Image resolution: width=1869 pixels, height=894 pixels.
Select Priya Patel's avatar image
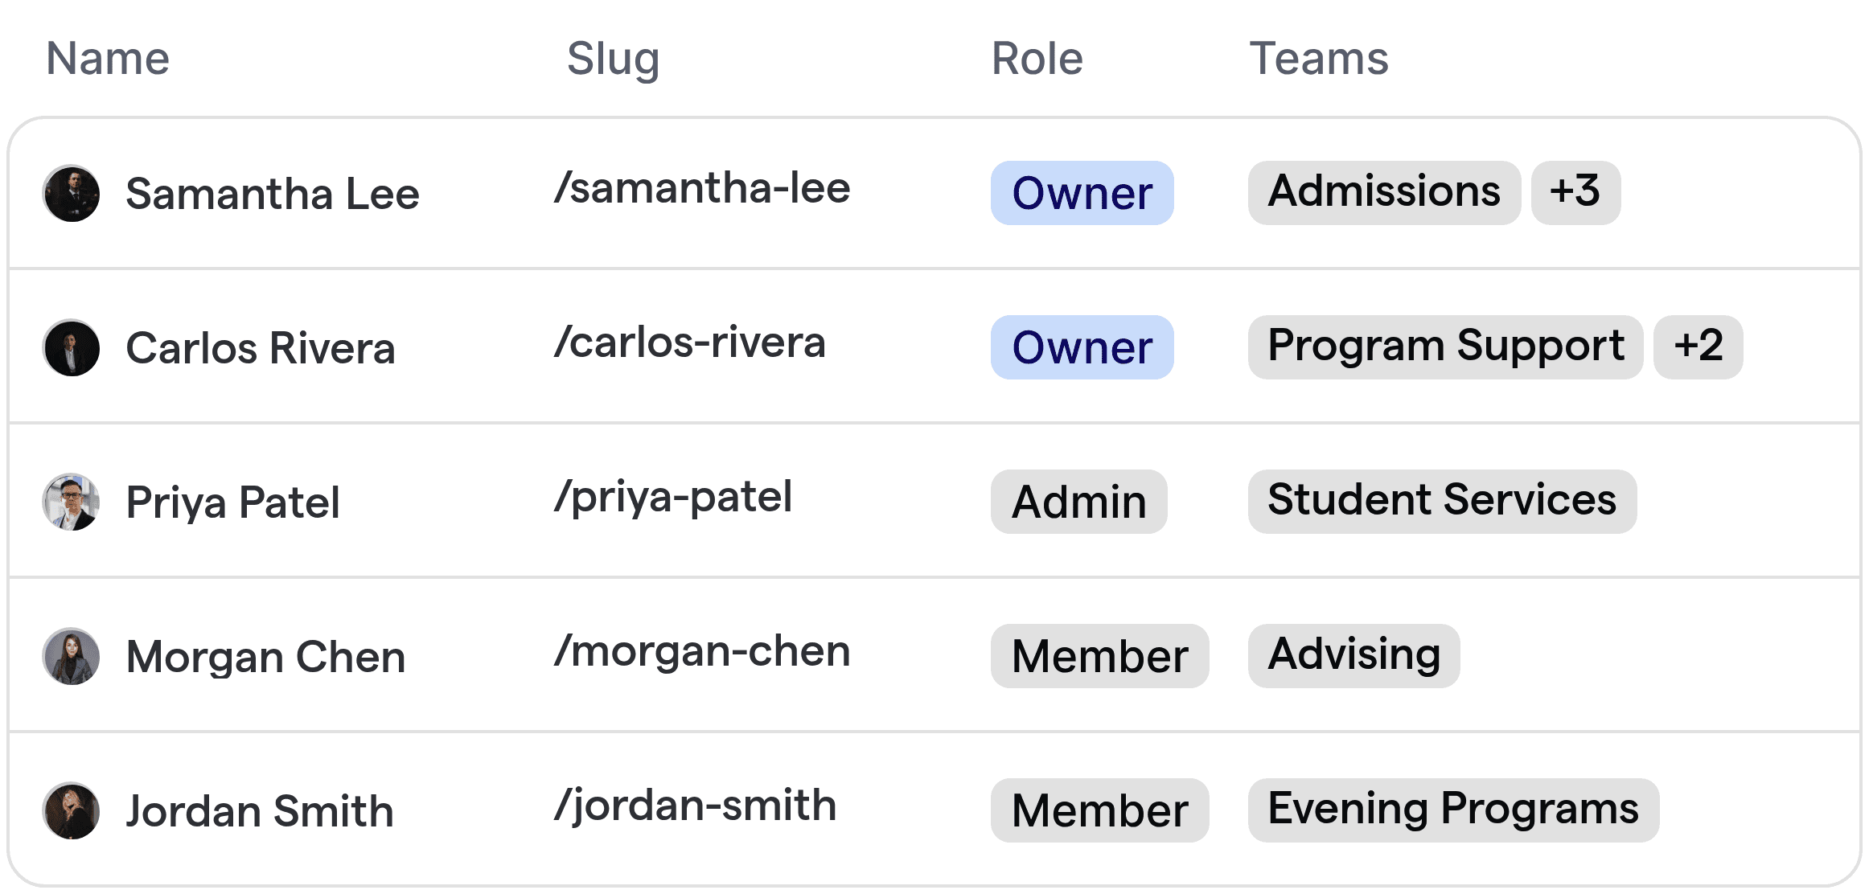(72, 502)
